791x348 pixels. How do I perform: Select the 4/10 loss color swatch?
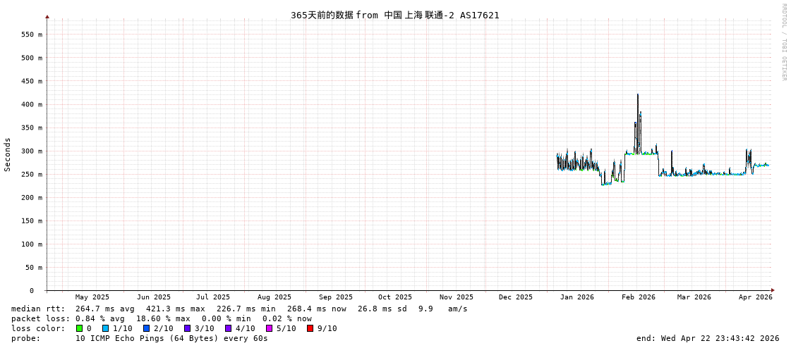(228, 328)
